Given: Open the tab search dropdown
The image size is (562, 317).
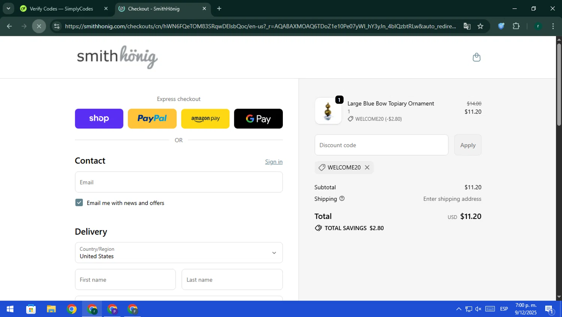Looking at the screenshot, I should pyautogui.click(x=8, y=9).
